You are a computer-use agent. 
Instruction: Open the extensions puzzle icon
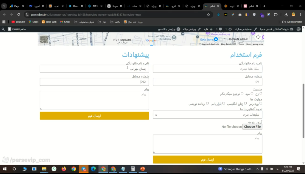(x=276, y=15)
